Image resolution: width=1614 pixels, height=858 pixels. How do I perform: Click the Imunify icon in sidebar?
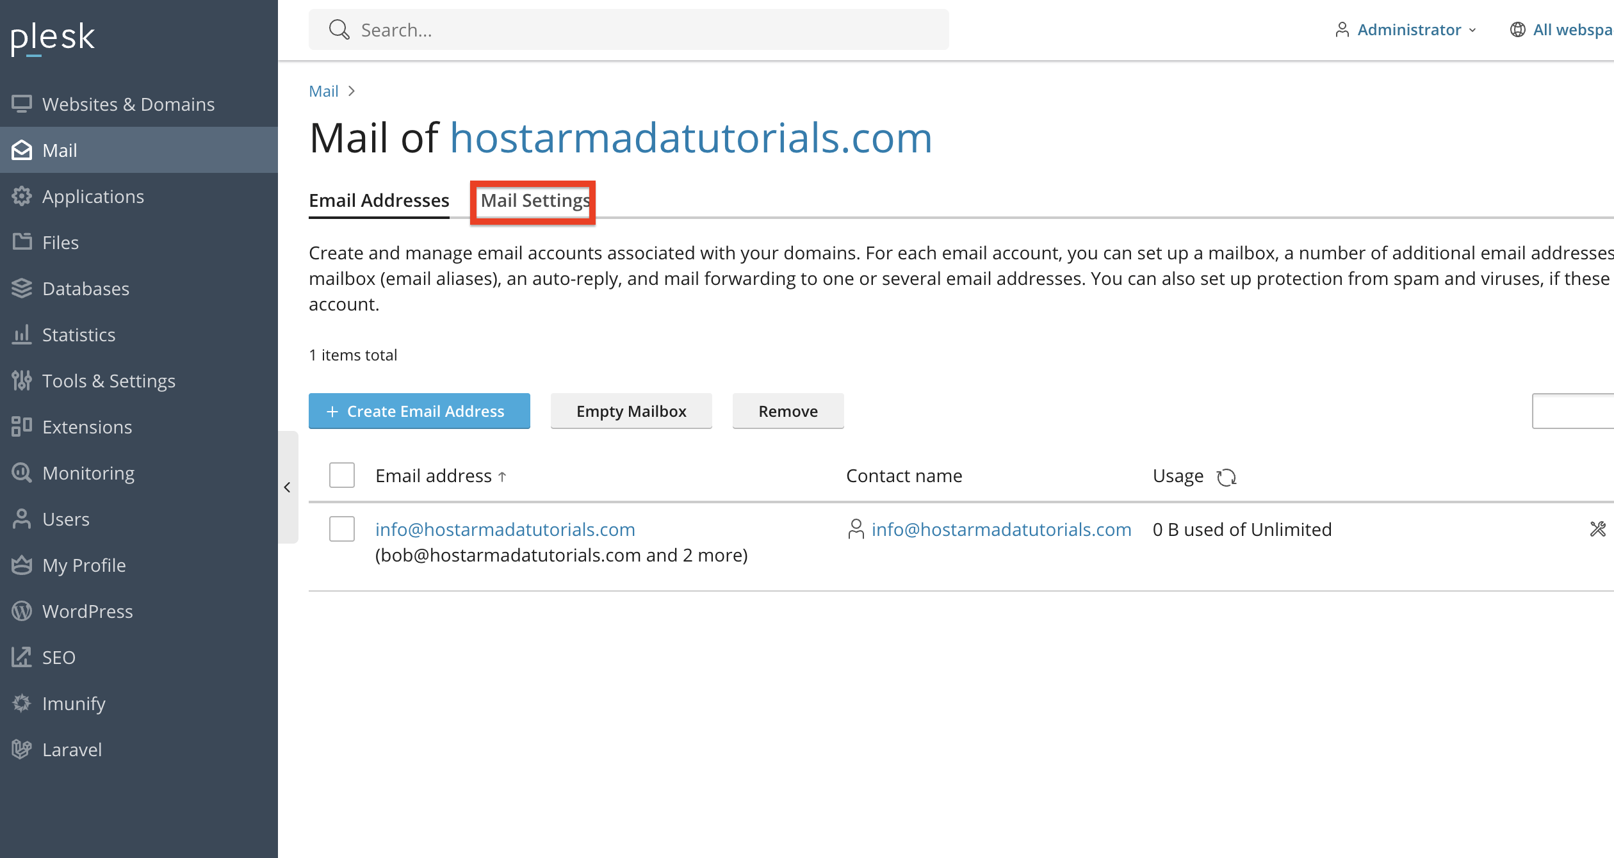tap(22, 703)
